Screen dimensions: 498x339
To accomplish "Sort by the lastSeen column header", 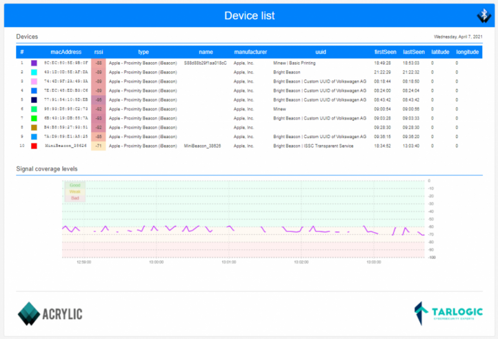I will coord(414,52).
